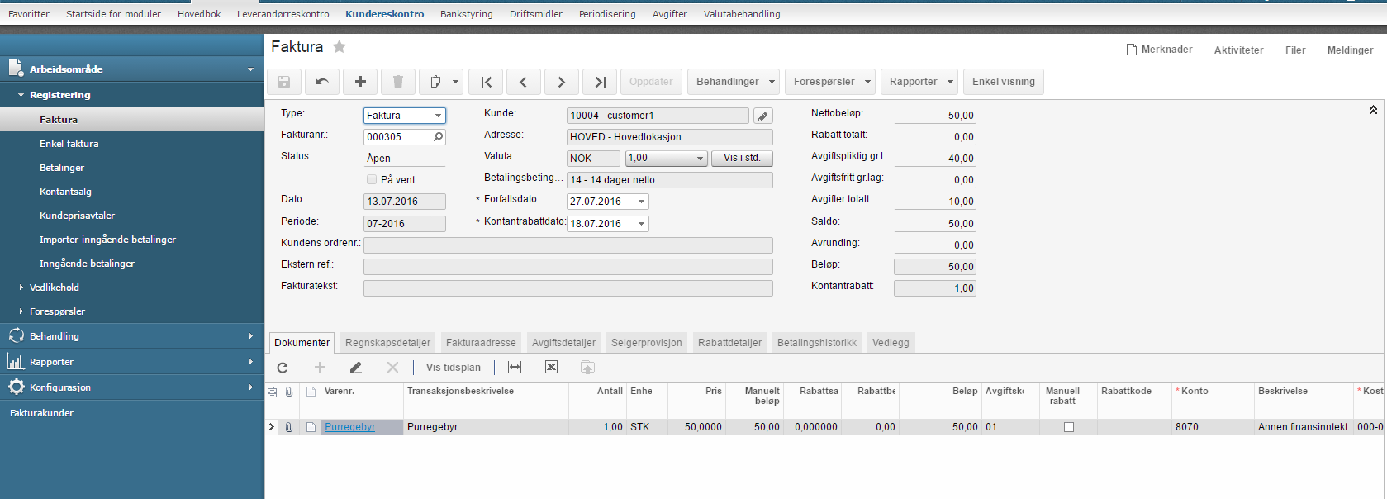Click the pencil icon beside Kunde field
This screenshot has height=499, width=1387.
[763, 116]
